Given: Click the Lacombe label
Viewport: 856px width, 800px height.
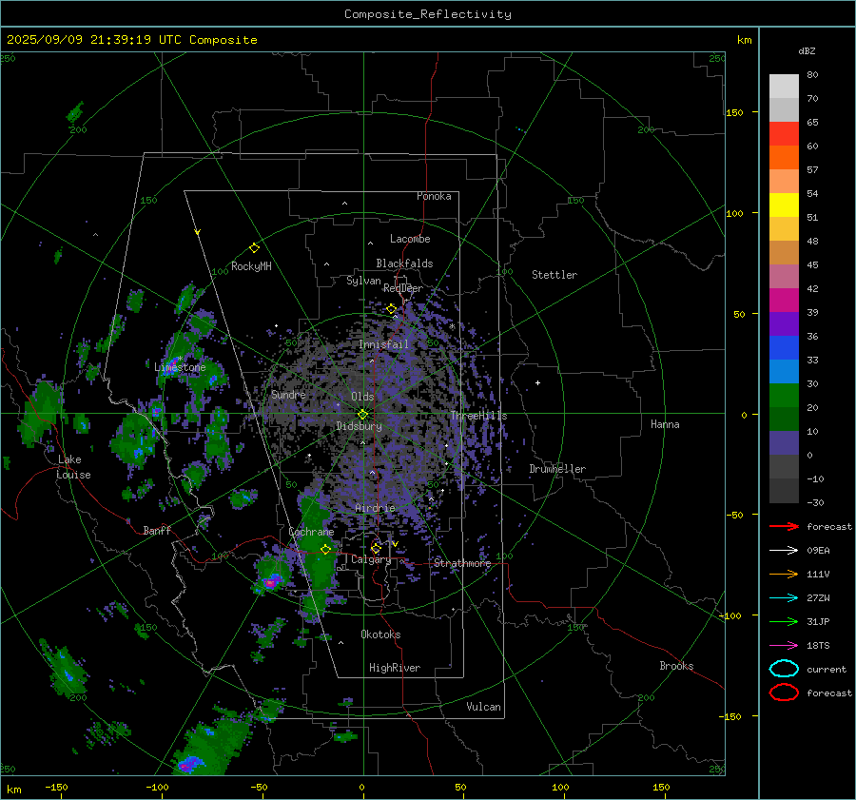Looking at the screenshot, I should (x=410, y=239).
